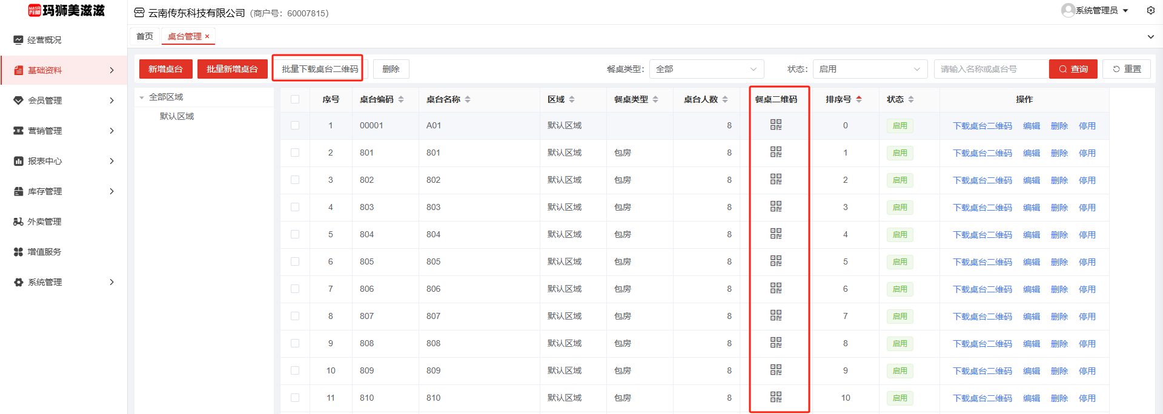This screenshot has height=414, width=1163.
Task: Tick checkbox for row 805
Action: 295,261
